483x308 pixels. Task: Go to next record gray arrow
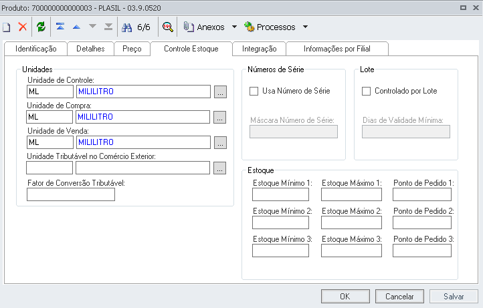point(92,27)
